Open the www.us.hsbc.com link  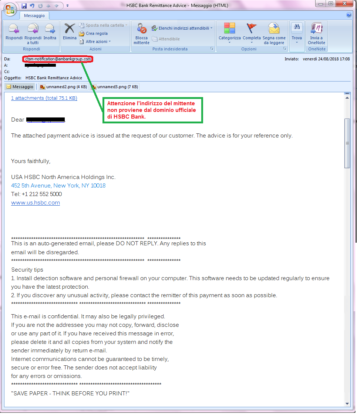point(36,203)
